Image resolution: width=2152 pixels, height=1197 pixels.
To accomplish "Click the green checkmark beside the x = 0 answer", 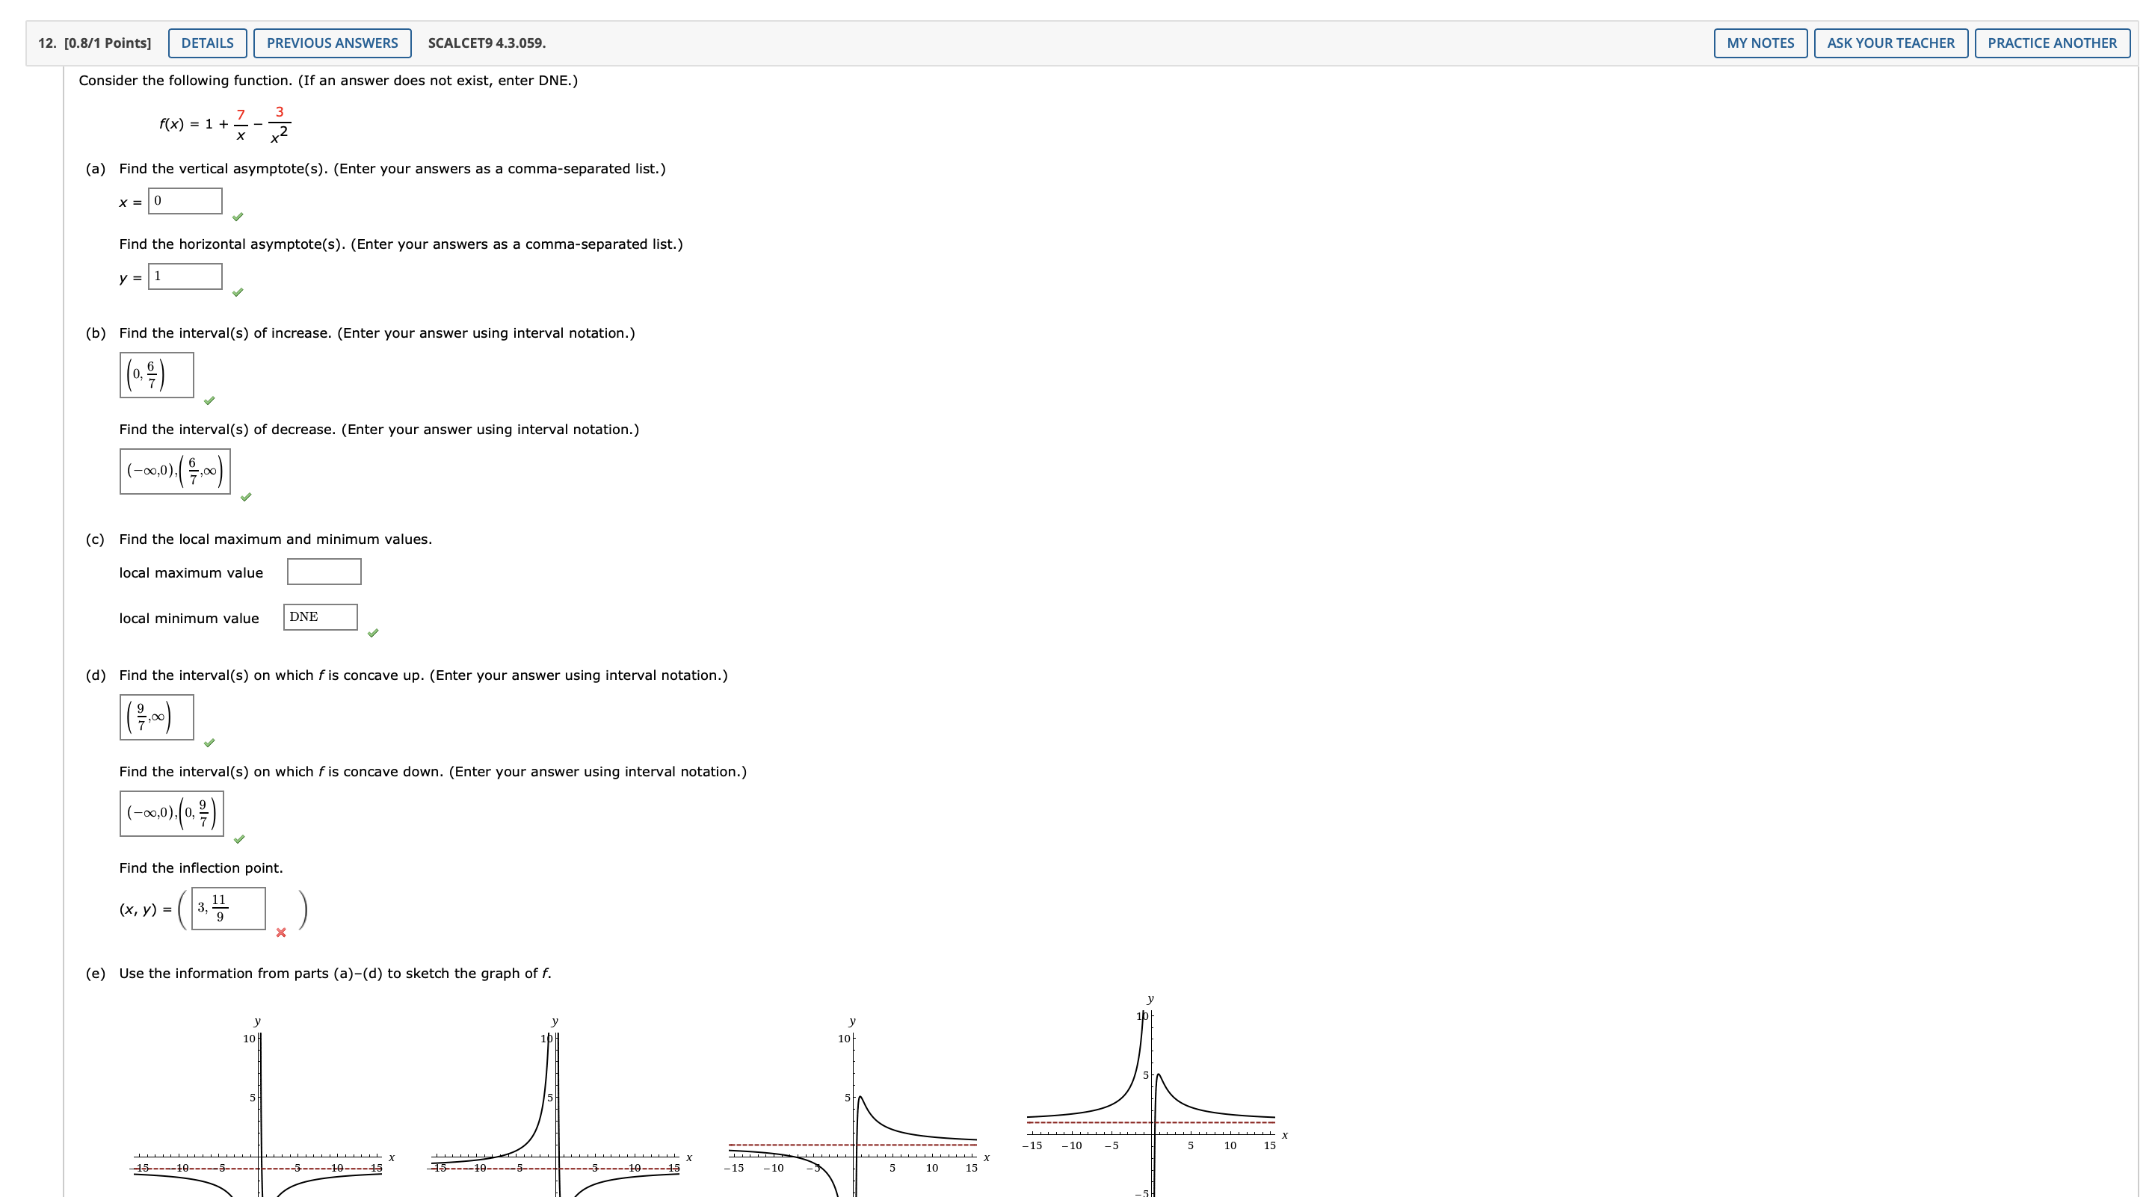I will click(239, 217).
